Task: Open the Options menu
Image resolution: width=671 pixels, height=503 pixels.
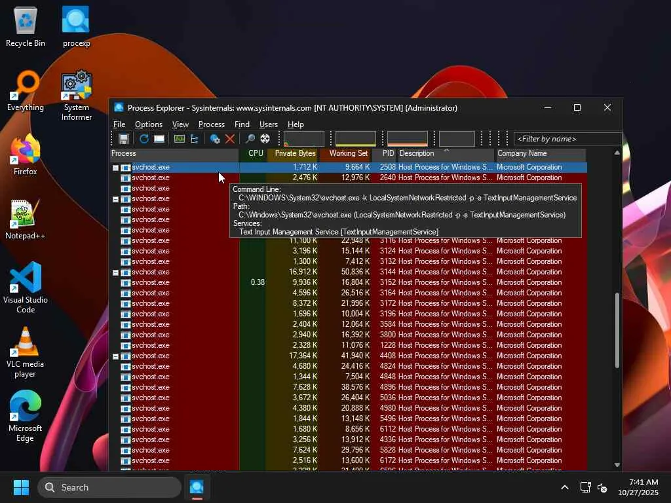Action: 149,124
